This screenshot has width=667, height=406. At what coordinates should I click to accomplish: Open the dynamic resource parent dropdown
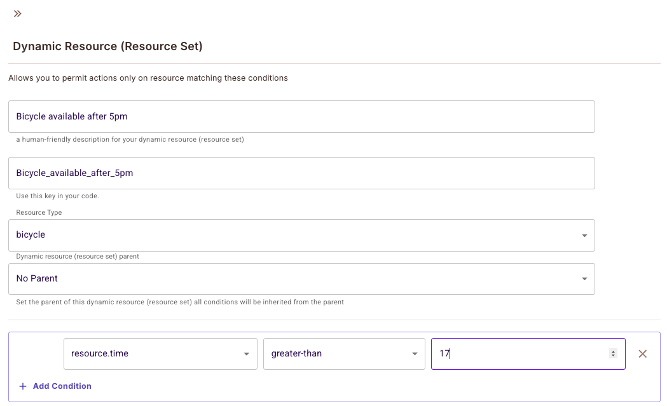302,278
